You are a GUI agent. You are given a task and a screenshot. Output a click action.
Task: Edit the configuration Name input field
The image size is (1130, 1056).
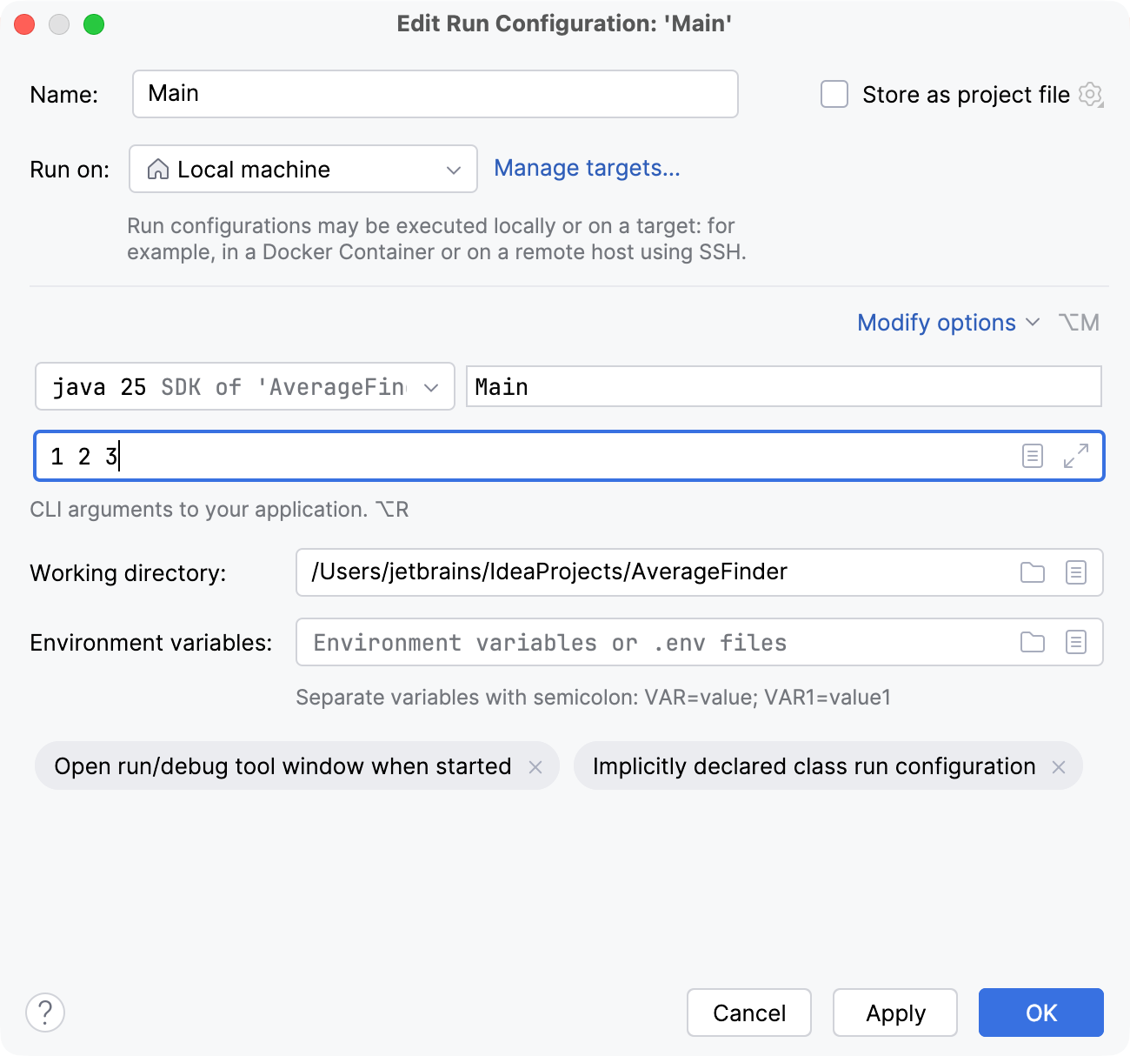tap(435, 94)
